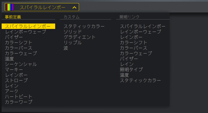
Task: Collapse the スパイラルレインボー dropdown chevron
Action: click(74, 8)
